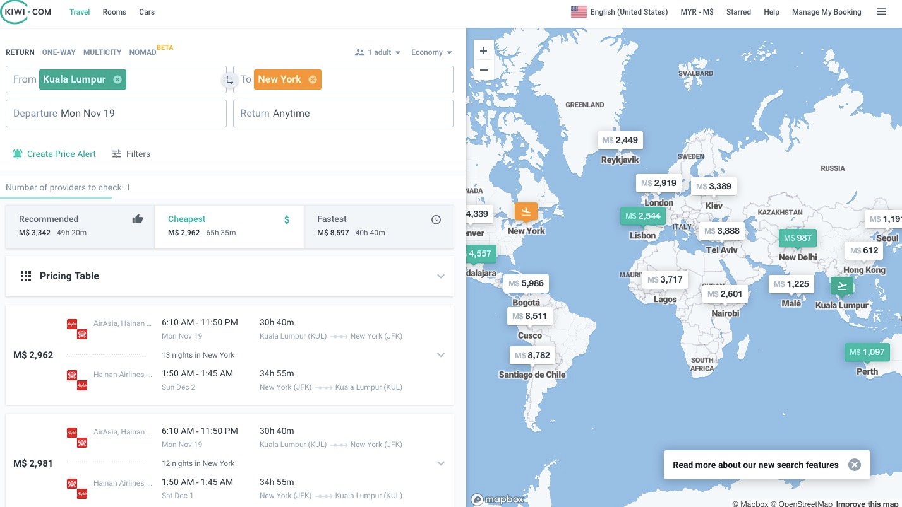902x507 pixels.
Task: Open the hamburger menu icon
Action: 881,12
